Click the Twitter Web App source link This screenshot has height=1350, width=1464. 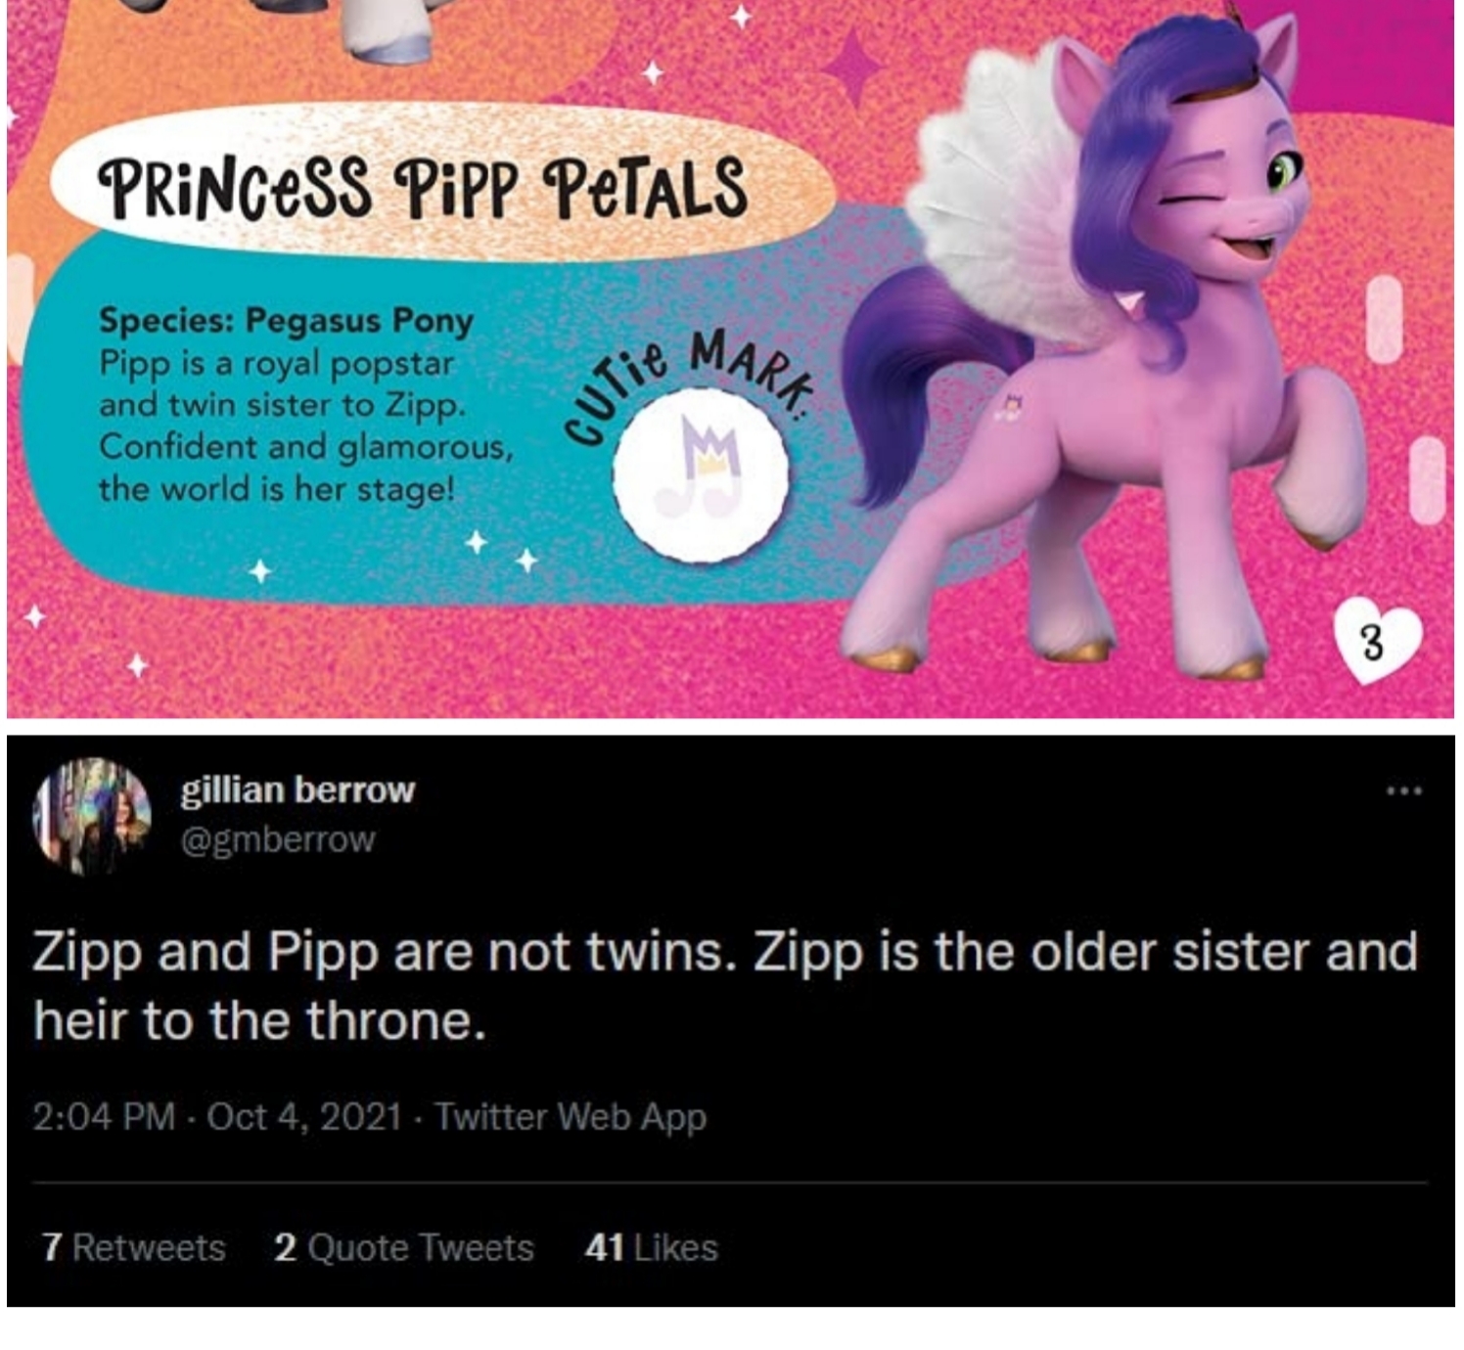(x=571, y=1116)
